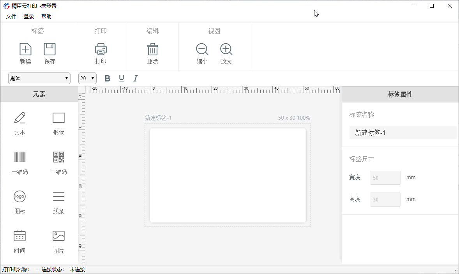The width and height of the screenshot is (459, 274).
Task: Maximize the application window
Action: (431, 6)
